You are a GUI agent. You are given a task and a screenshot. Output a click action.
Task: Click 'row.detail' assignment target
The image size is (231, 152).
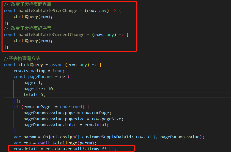pyautogui.click(x=26, y=149)
